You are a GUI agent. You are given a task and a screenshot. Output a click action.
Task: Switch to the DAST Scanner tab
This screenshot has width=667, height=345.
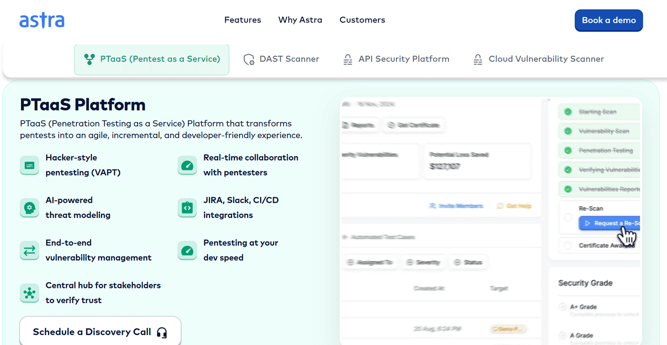tap(281, 59)
